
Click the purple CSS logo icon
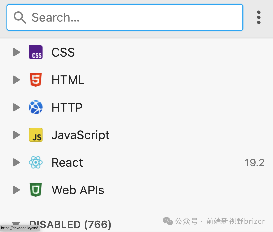36,52
